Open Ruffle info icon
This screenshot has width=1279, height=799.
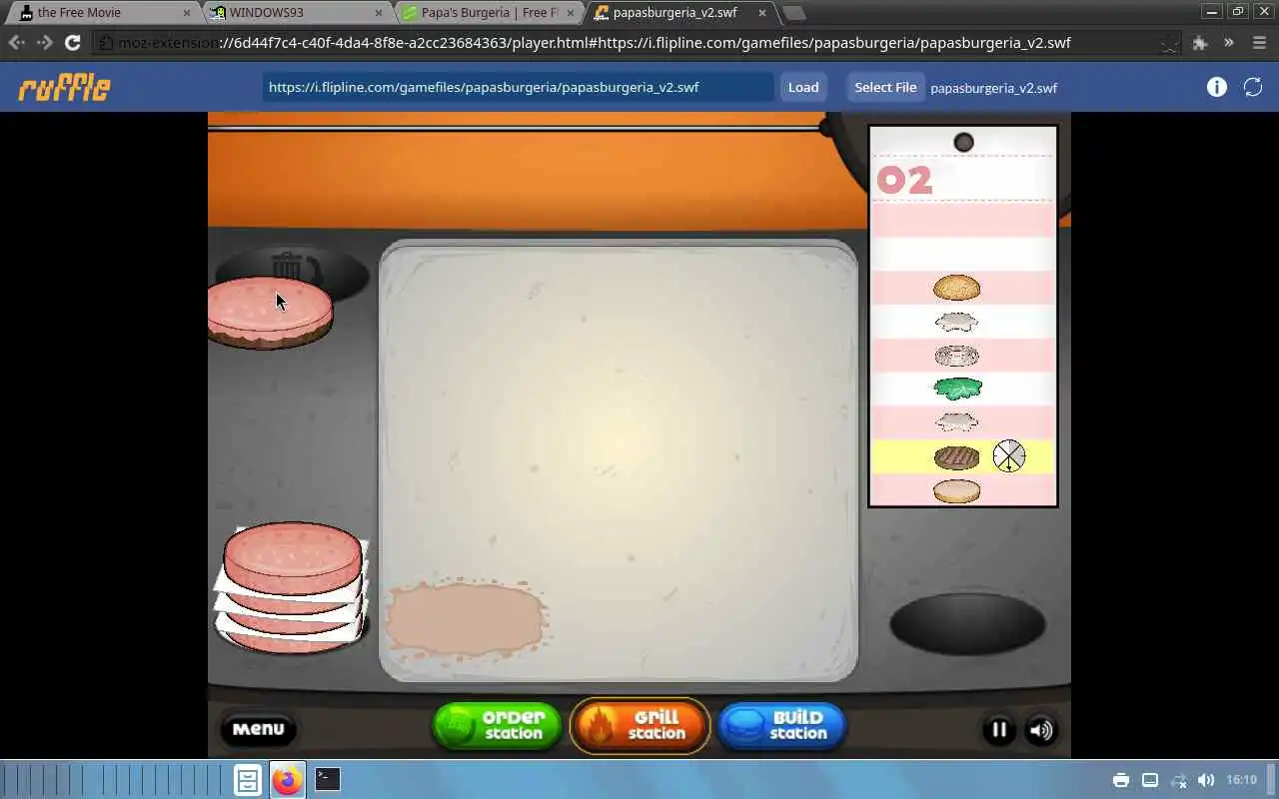[1216, 87]
